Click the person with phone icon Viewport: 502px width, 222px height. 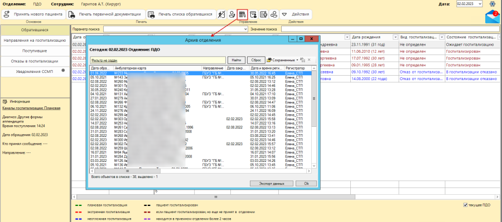(231, 14)
